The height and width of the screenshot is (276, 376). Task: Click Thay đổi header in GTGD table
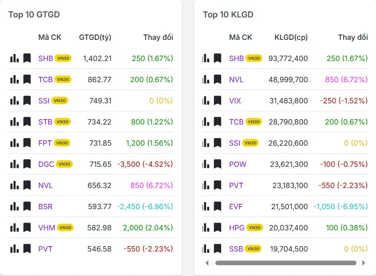[158, 37]
